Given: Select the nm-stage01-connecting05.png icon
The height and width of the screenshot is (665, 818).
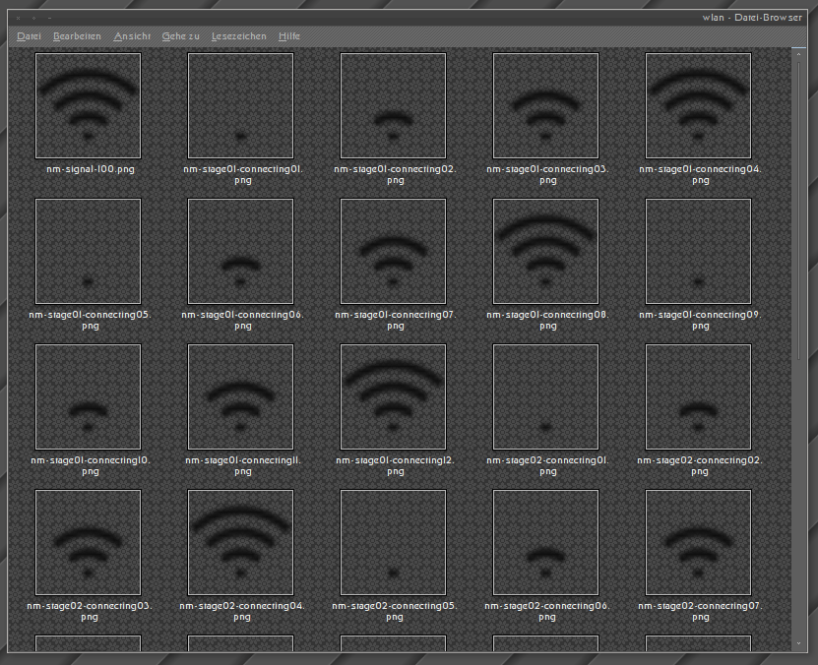Looking at the screenshot, I should pyautogui.click(x=89, y=251).
